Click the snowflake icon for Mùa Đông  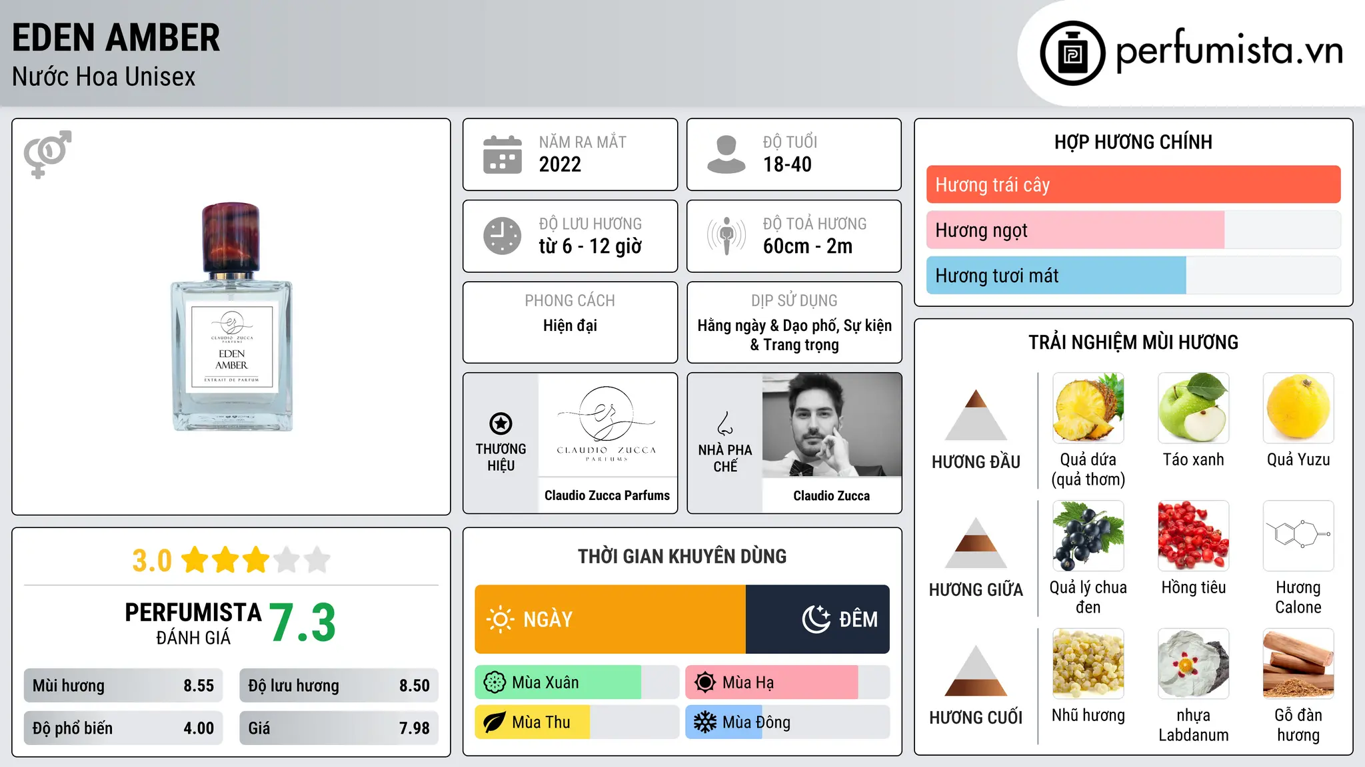tap(705, 722)
